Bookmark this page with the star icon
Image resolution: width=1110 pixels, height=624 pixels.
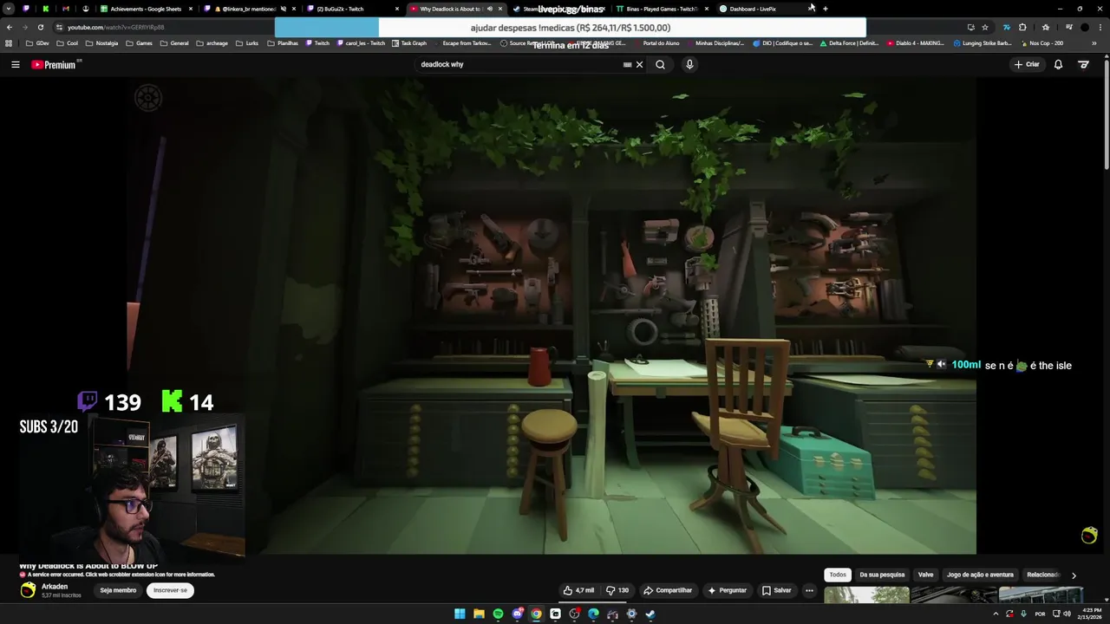click(985, 27)
